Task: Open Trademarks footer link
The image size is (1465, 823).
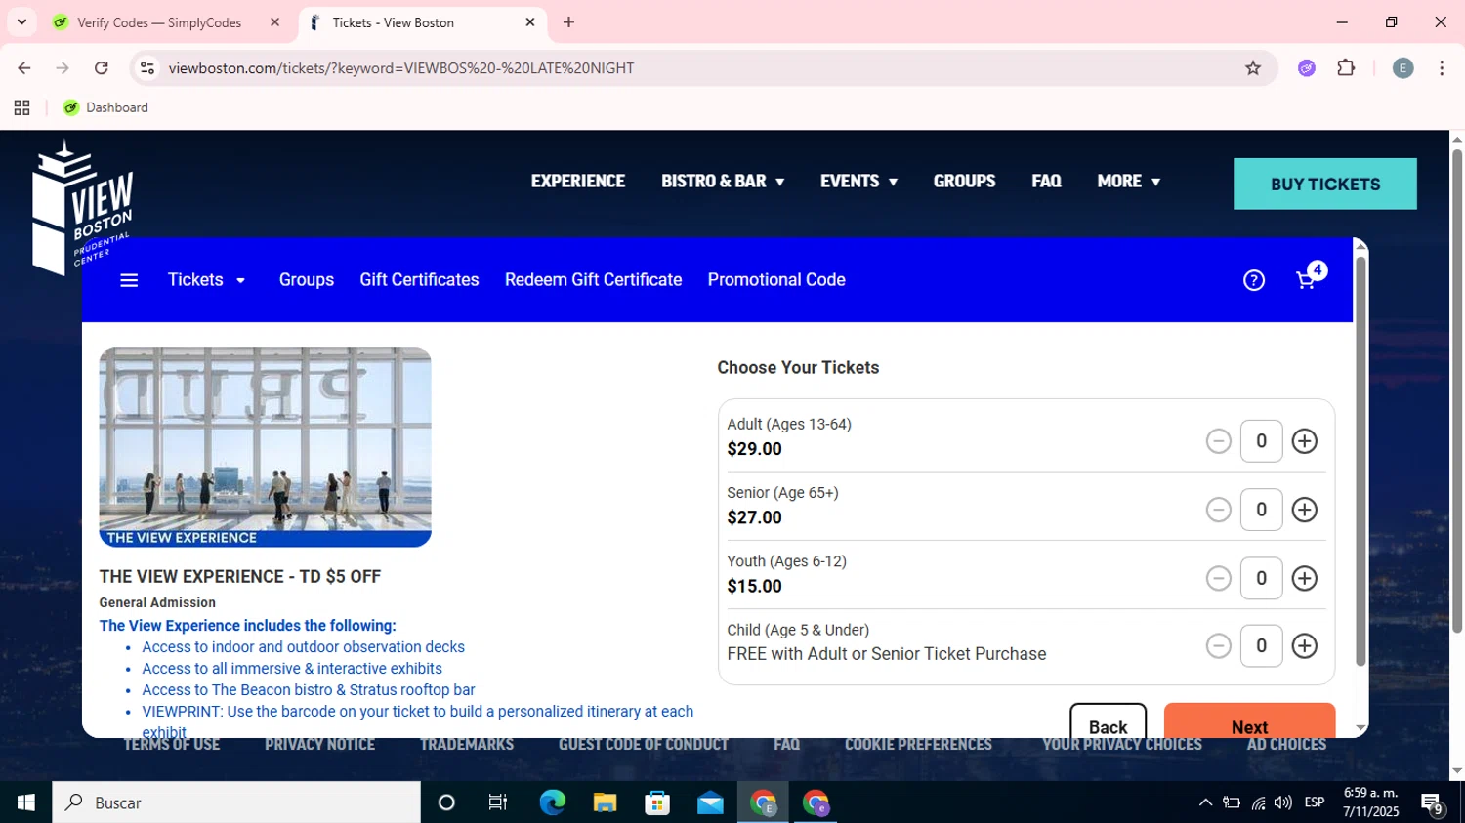Action: pyautogui.click(x=467, y=745)
